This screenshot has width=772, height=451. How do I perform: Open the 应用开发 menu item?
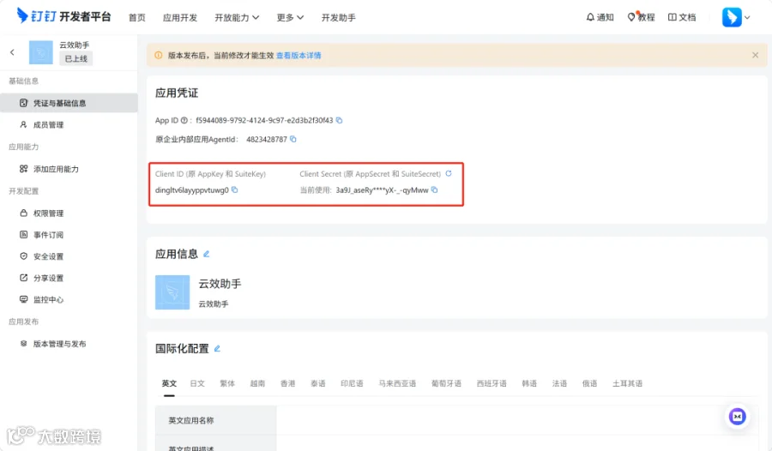pyautogui.click(x=180, y=18)
